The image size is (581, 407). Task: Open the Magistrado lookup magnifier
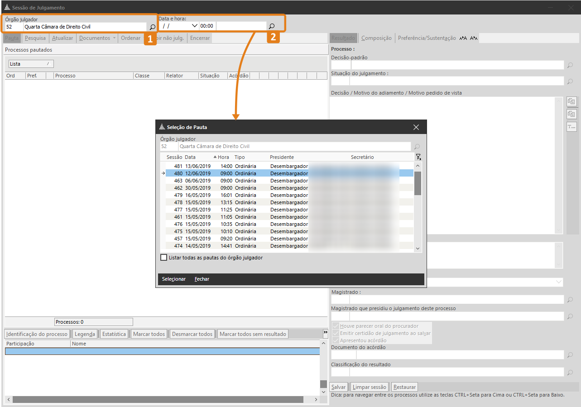(x=570, y=300)
